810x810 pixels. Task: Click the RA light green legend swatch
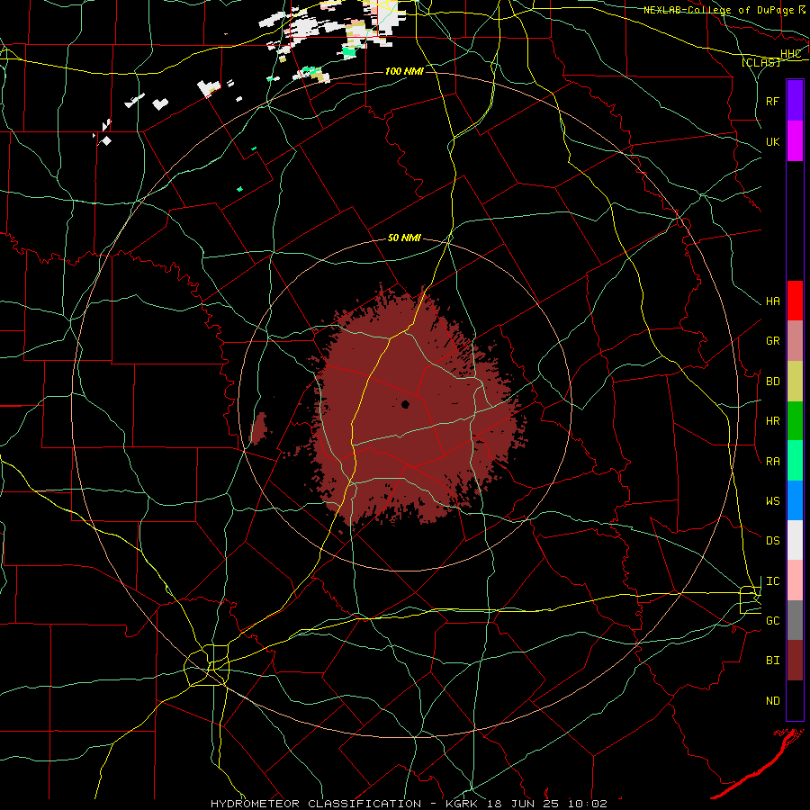coord(795,461)
